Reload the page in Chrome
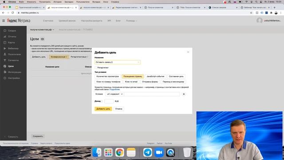This screenshot has height=160, width=284. tap(13, 13)
